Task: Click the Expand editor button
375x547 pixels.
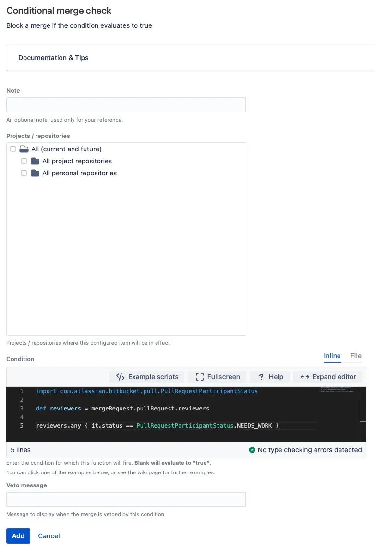Action: click(327, 377)
